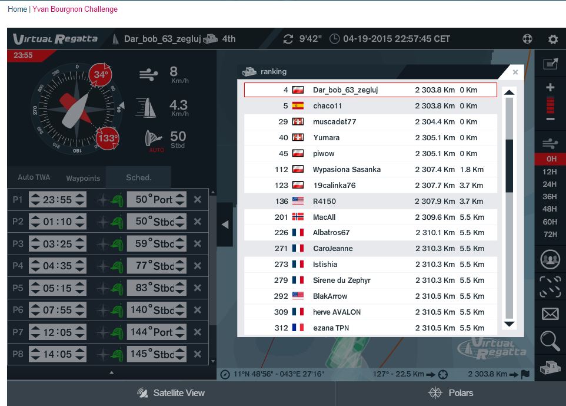Toggle the sail icon on row P7
This screenshot has height=406, width=566.
[117, 332]
